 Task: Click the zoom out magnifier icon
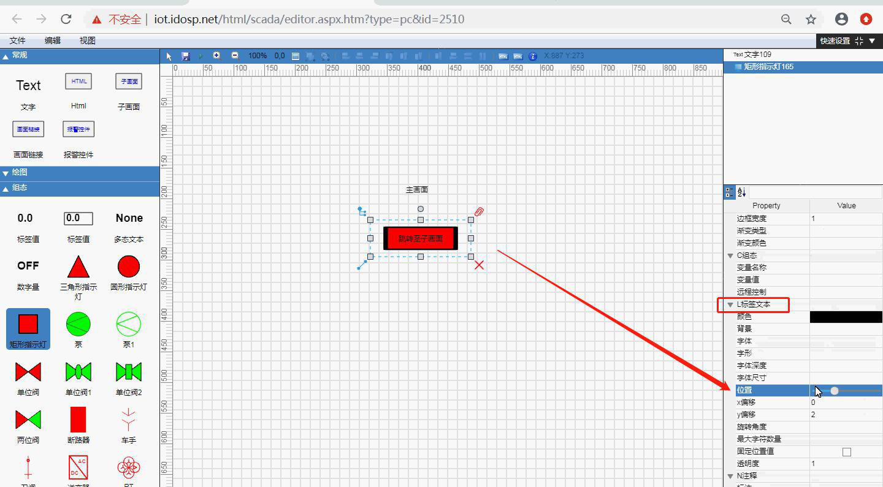(235, 56)
